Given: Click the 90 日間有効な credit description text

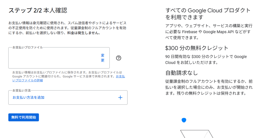Looking at the screenshot, I should [206, 60].
